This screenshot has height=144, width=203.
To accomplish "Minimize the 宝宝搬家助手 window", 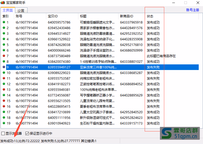I will click(x=174, y=3).
